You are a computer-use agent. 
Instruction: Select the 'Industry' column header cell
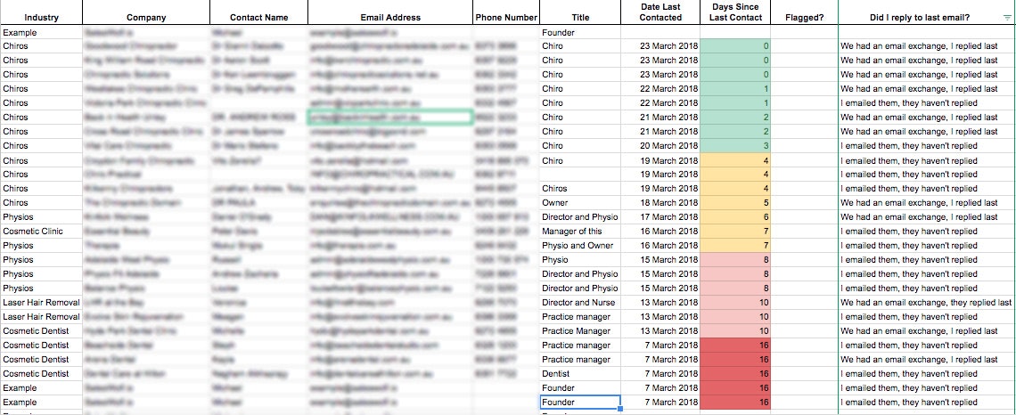(x=42, y=13)
